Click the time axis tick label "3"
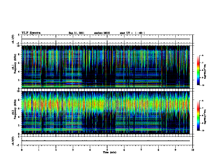The height and width of the screenshot is (168, 217). (73, 150)
